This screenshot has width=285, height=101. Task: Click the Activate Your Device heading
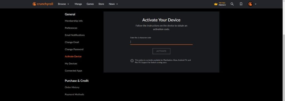(x=161, y=20)
